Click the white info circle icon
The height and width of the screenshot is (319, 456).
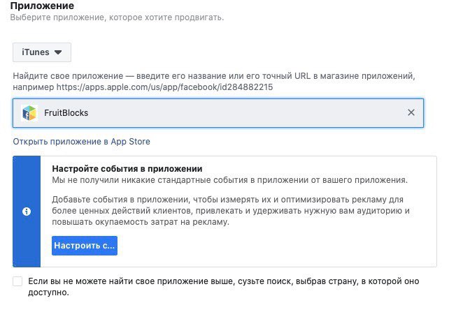click(x=27, y=212)
